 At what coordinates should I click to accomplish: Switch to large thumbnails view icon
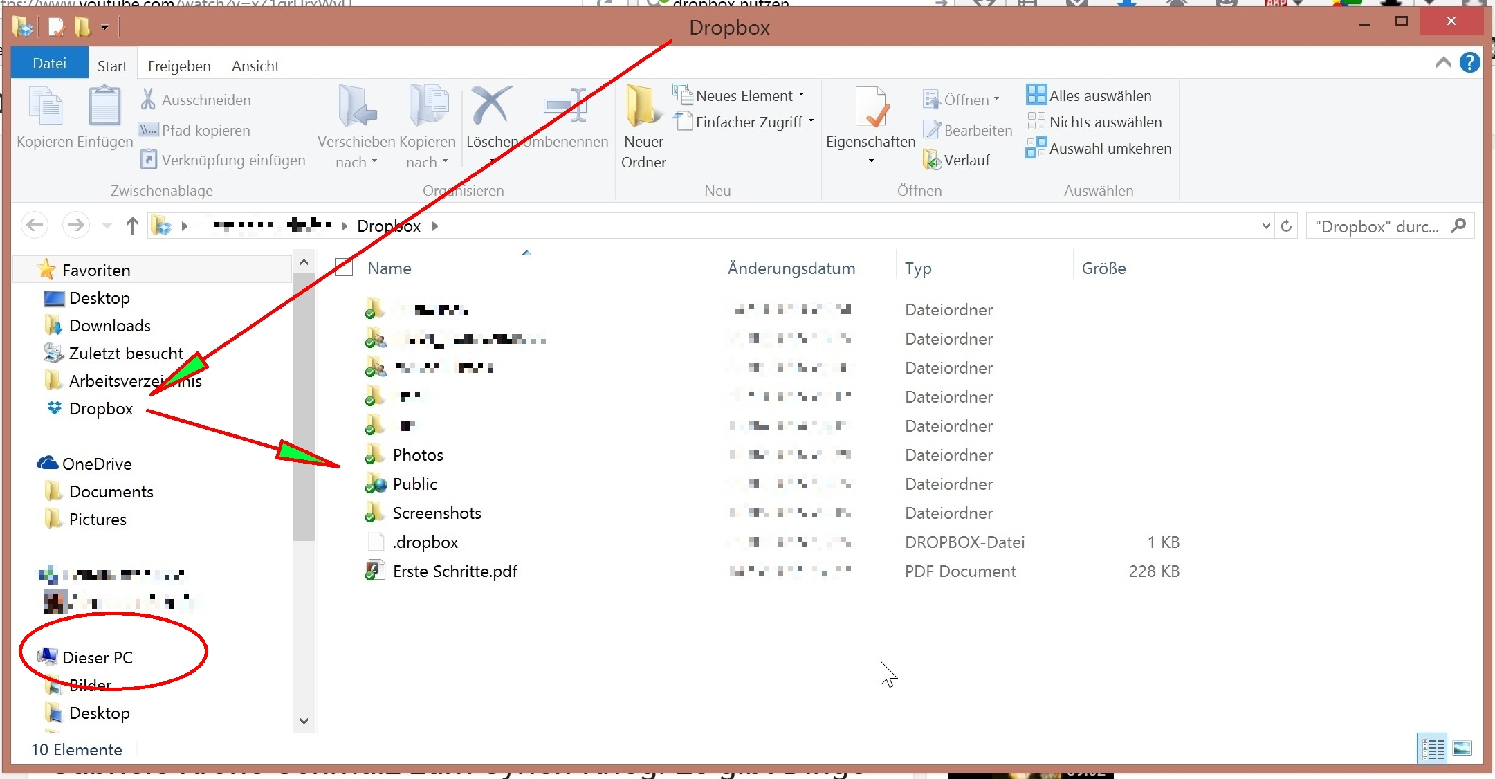click(1462, 749)
